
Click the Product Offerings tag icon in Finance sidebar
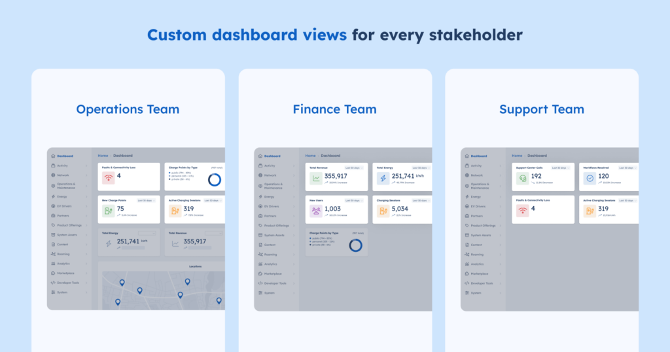click(x=260, y=226)
